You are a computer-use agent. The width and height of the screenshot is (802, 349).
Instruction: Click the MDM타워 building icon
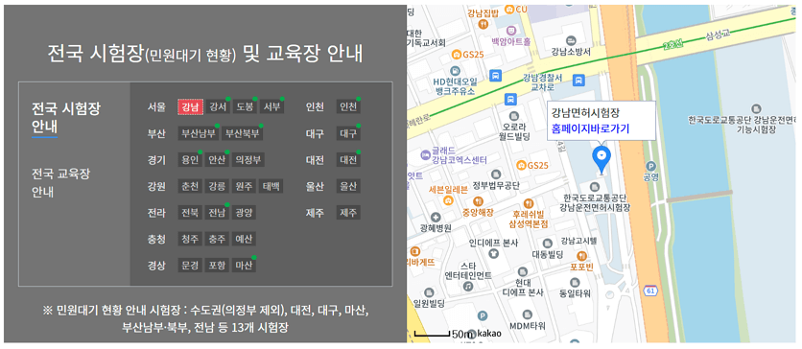528,314
